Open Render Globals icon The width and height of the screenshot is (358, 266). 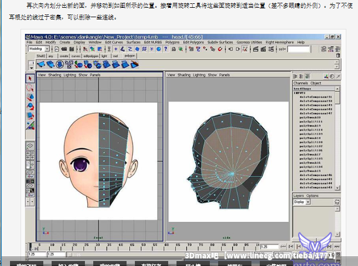point(271,49)
